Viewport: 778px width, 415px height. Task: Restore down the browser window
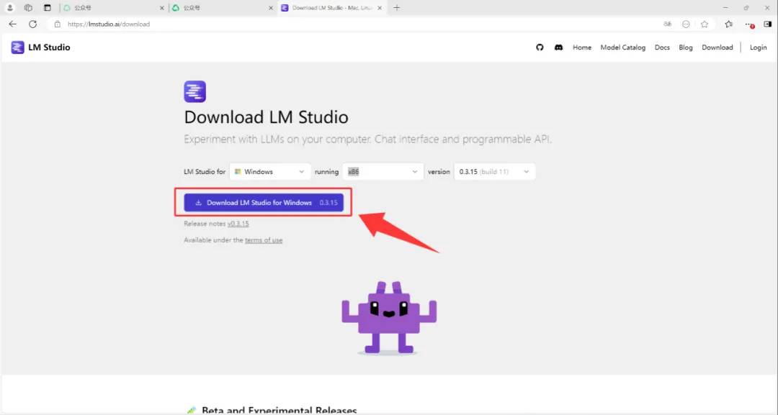[746, 8]
